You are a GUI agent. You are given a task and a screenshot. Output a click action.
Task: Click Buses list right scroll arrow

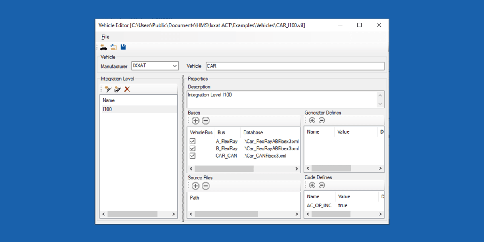(297, 169)
